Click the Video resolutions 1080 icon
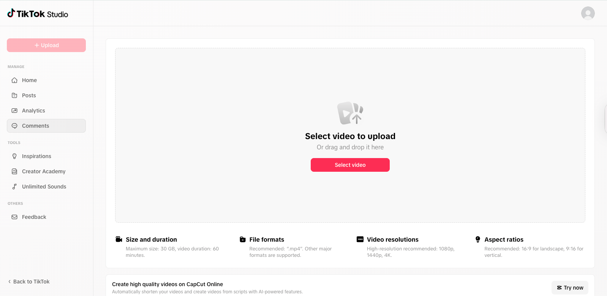This screenshot has height=296, width=607. pos(360,239)
